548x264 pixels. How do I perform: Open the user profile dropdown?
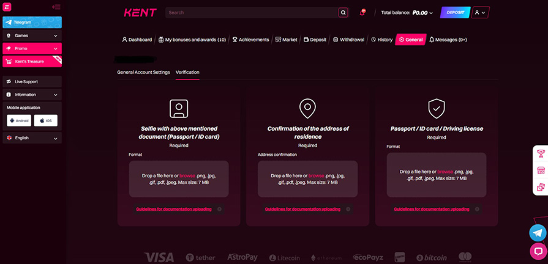tap(481, 12)
